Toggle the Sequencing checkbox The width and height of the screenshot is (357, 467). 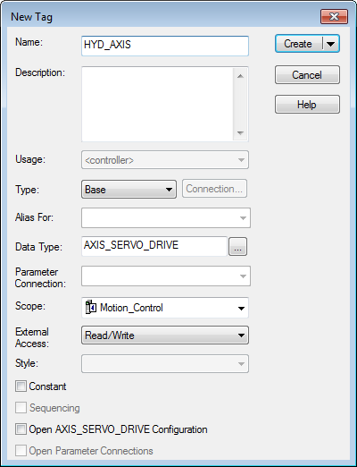click(21, 408)
